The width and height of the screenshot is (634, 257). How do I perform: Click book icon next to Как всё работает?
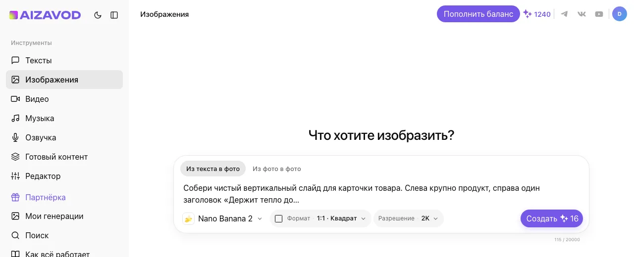[15, 254]
